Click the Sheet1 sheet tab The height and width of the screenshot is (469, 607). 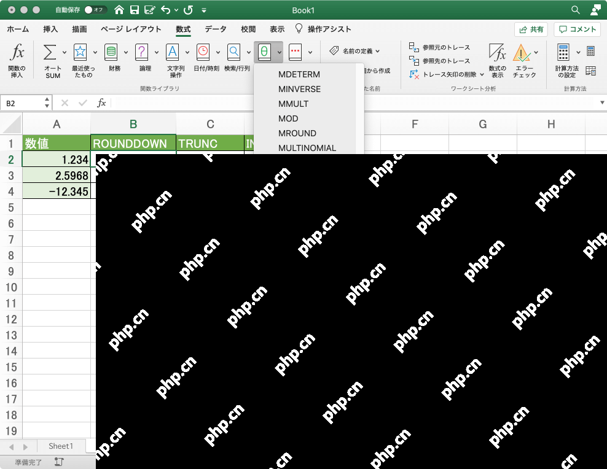tap(61, 446)
